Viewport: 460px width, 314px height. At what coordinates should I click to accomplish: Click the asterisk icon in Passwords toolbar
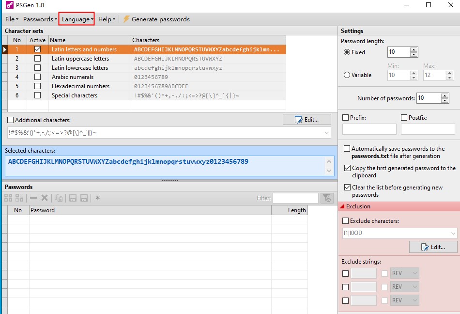97,198
